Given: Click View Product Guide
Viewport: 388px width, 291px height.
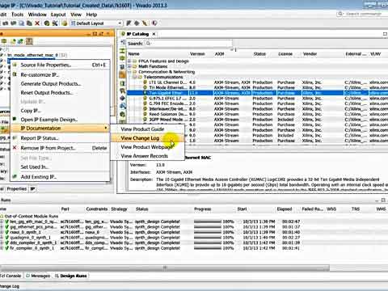Looking at the screenshot, I should 148,129.
